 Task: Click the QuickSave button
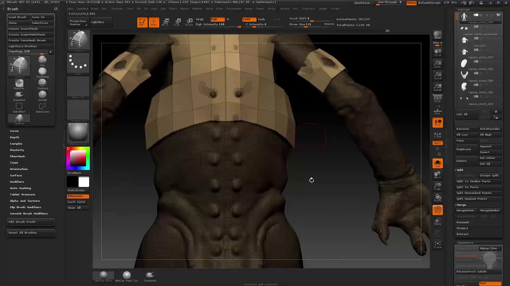coord(362,3)
